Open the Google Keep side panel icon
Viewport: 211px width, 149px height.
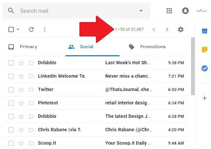pos(204,50)
